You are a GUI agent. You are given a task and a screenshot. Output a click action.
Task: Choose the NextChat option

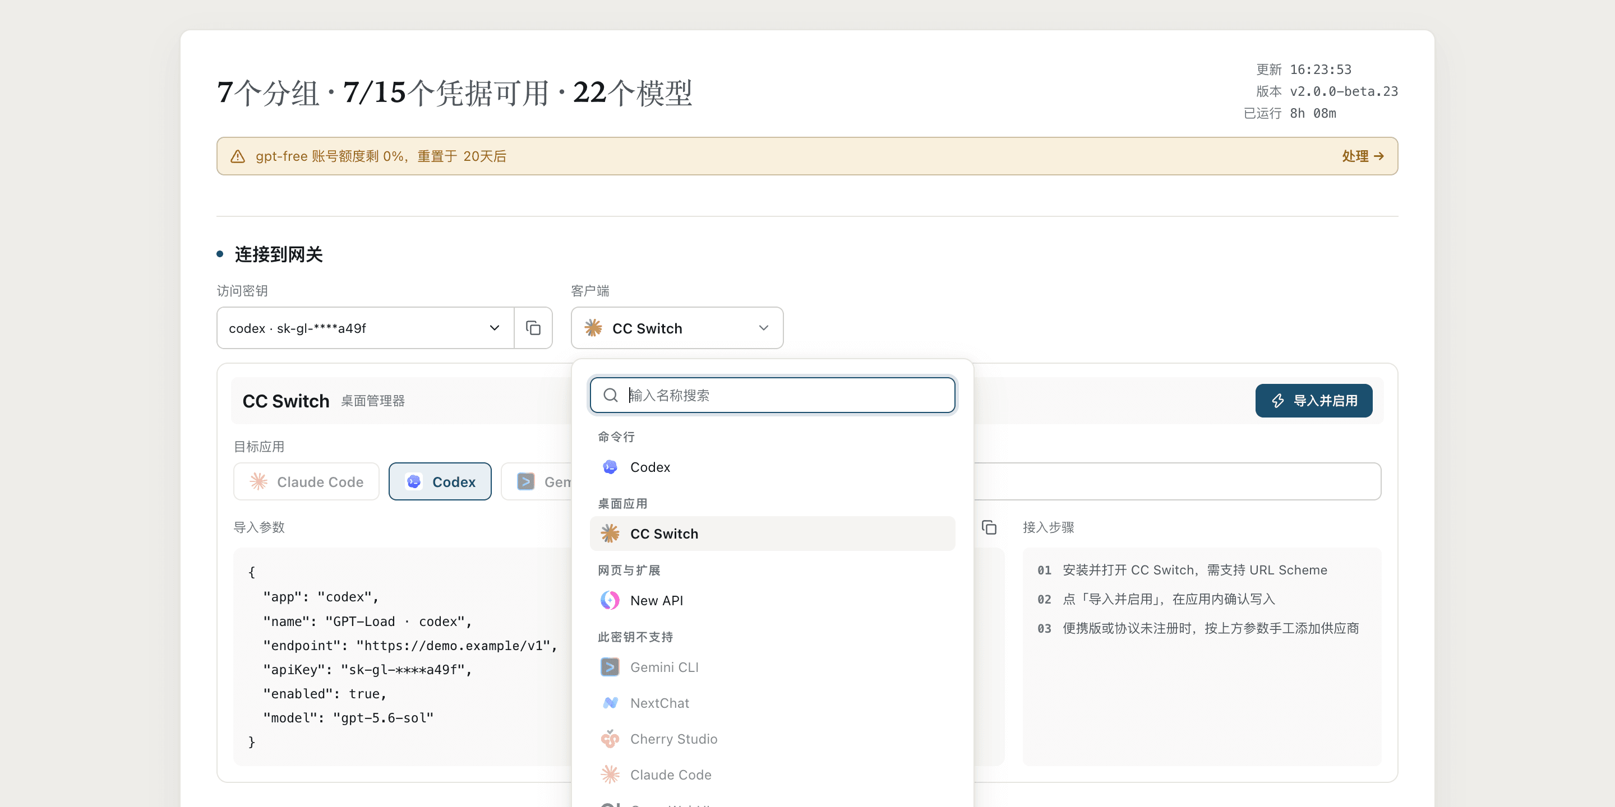pos(772,703)
